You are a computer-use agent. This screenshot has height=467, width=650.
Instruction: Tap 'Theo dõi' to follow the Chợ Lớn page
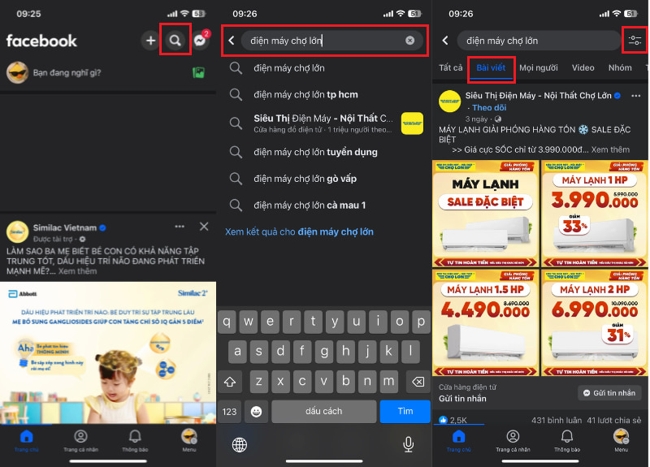click(x=489, y=108)
